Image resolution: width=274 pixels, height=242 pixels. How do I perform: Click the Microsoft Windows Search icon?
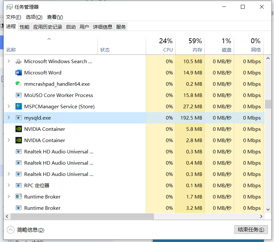pos(19,62)
